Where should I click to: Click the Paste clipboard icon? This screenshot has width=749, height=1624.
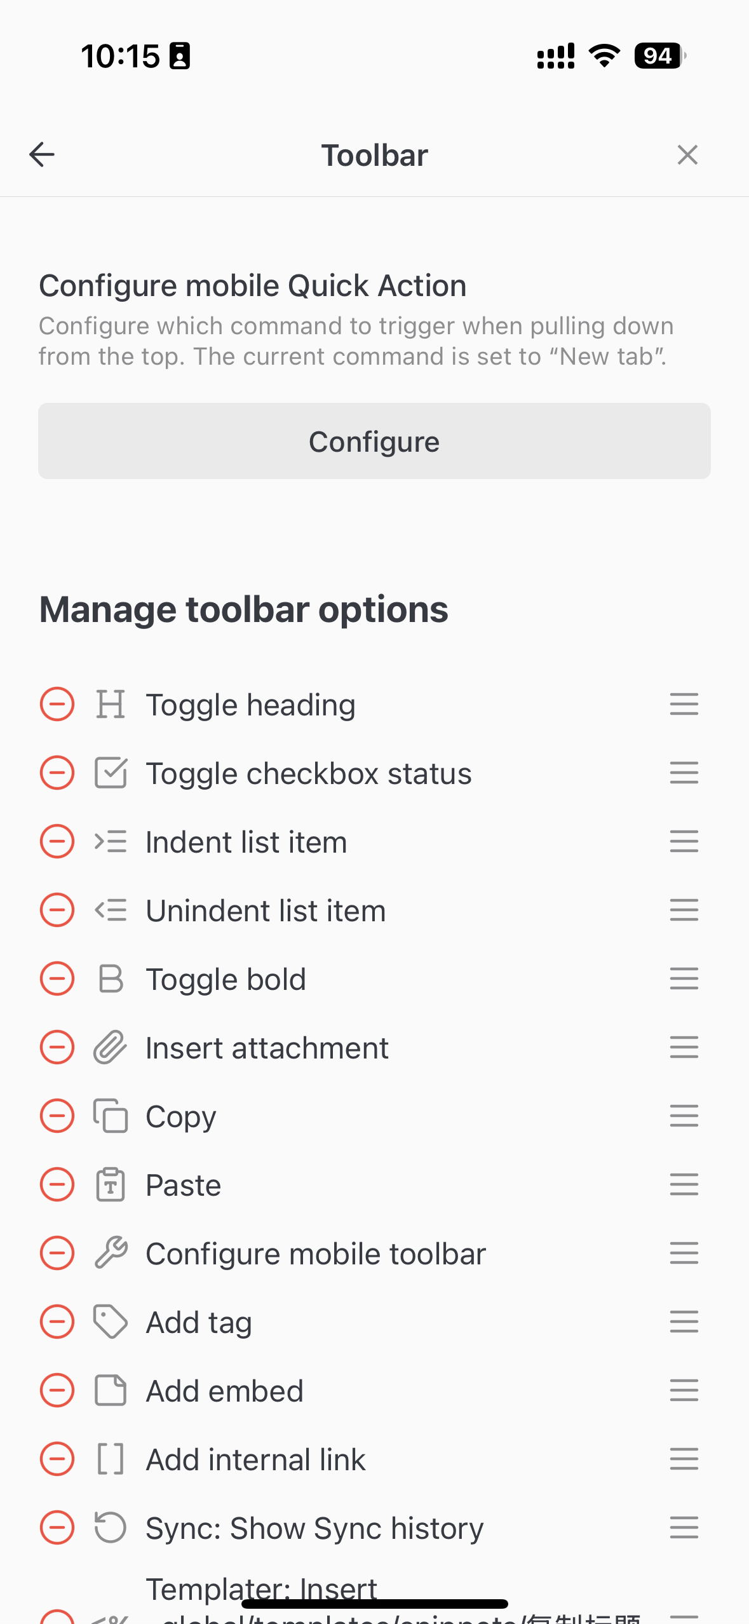tap(110, 1184)
